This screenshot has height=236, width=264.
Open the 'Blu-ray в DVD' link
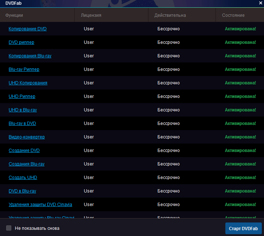[x=22, y=123]
